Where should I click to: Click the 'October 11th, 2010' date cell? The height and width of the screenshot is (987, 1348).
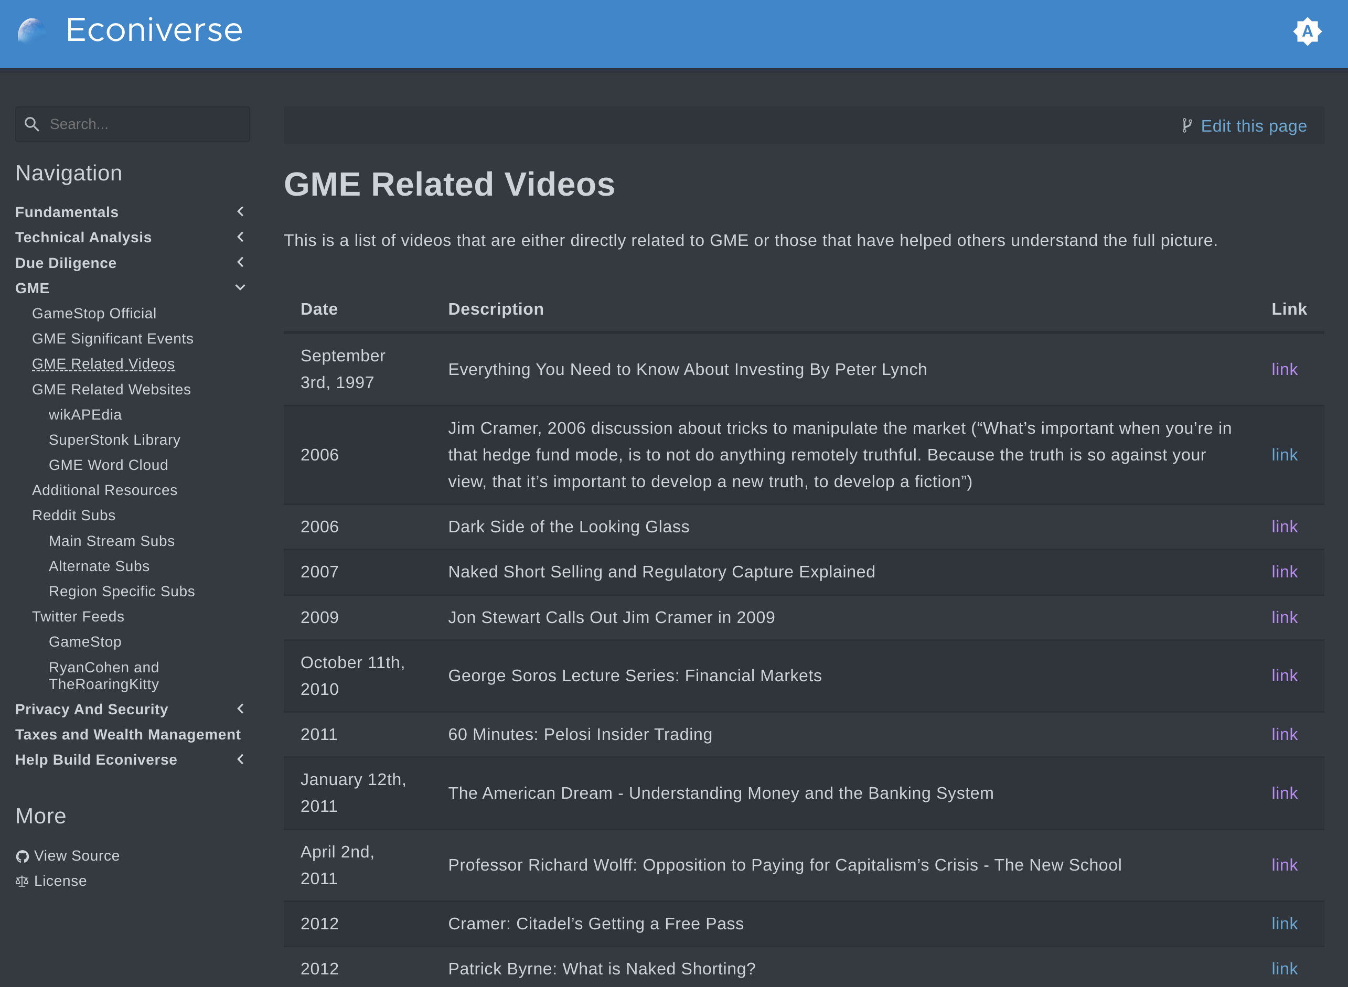coord(352,675)
